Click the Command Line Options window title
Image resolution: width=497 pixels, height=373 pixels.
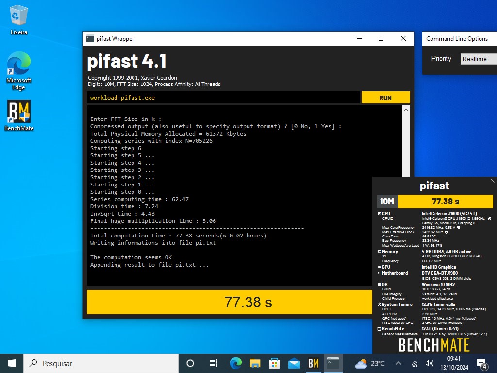click(x=457, y=39)
